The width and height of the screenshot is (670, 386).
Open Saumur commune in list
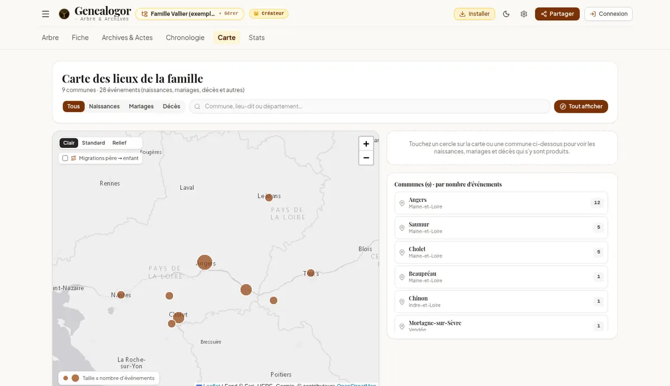[x=501, y=228]
